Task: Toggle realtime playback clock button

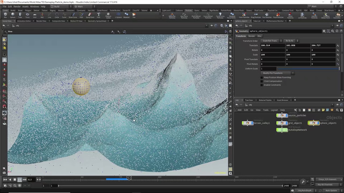Action: (20, 185)
